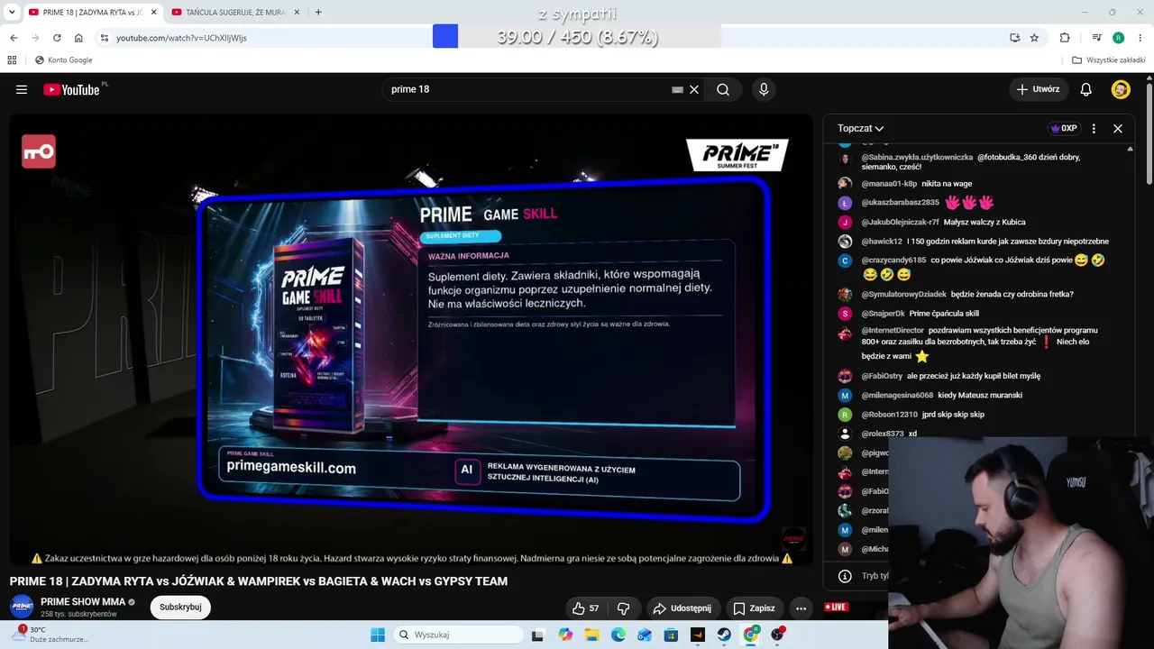Open the Chrome apps grid shortcut

pyautogui.click(x=12, y=60)
